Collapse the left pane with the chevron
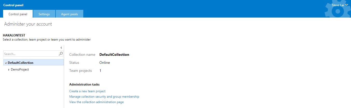Image resolution: width=351 pixels, height=108 pixels. [x=61, y=48]
